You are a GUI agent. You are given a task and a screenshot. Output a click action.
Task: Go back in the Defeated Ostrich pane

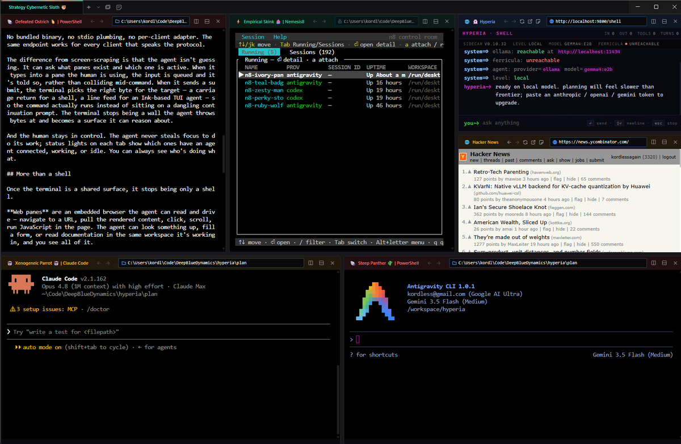coord(91,22)
